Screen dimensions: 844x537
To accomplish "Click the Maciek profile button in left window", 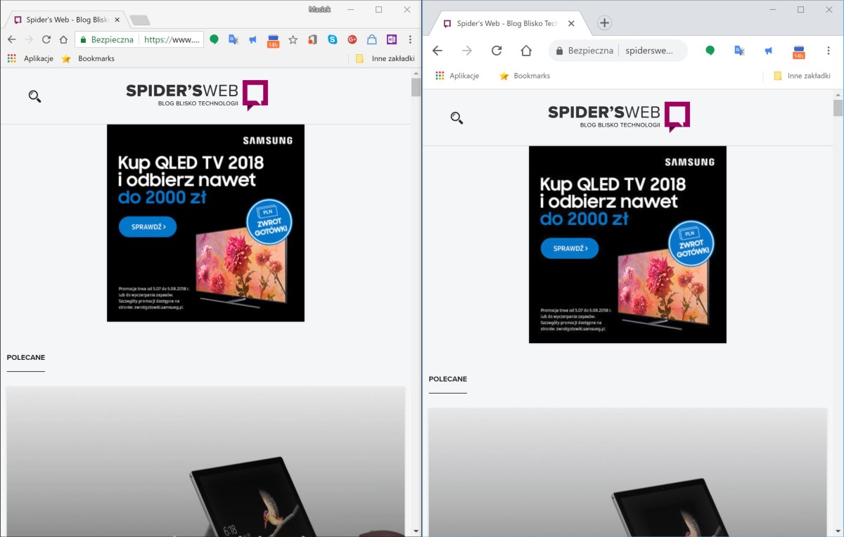I will 319,9.
